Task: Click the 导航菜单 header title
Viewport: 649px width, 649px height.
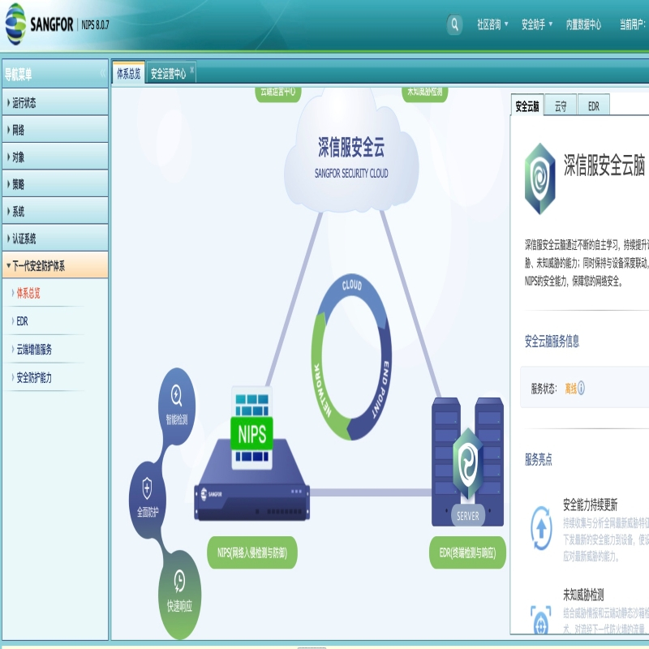Action: (x=18, y=75)
